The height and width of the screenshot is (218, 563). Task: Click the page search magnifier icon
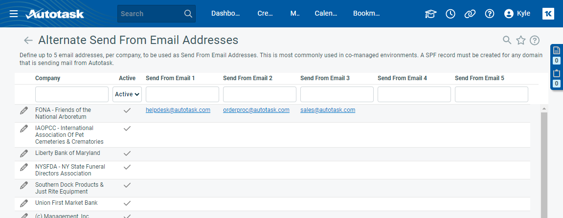tap(507, 40)
